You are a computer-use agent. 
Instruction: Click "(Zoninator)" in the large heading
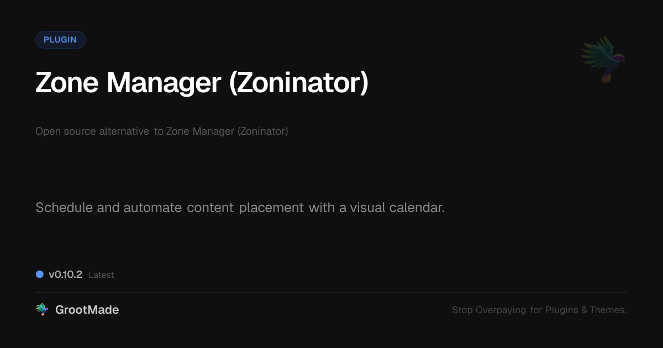pyautogui.click(x=298, y=82)
